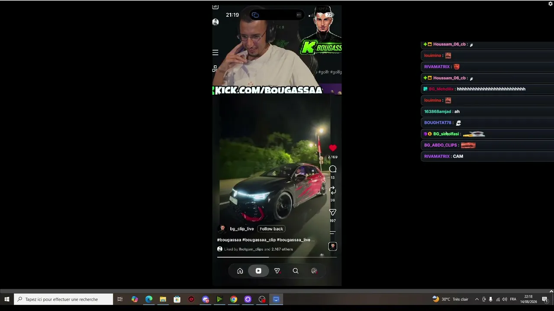Tap the bg_clip_live avatar picture
554x311 pixels.
click(x=222, y=229)
